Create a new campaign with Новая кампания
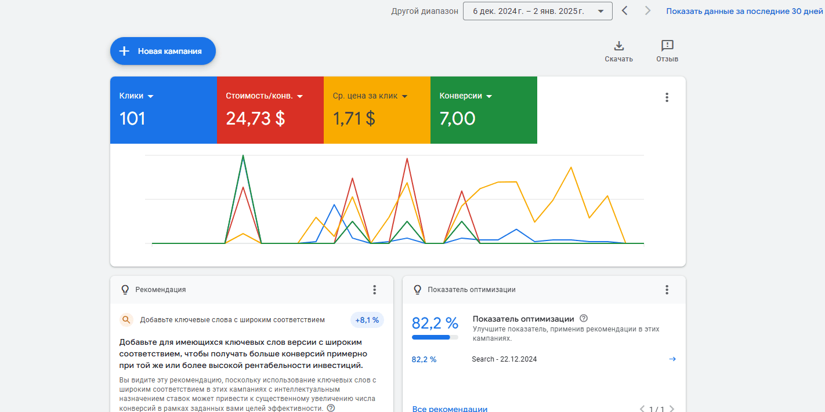825x412 pixels. [163, 51]
